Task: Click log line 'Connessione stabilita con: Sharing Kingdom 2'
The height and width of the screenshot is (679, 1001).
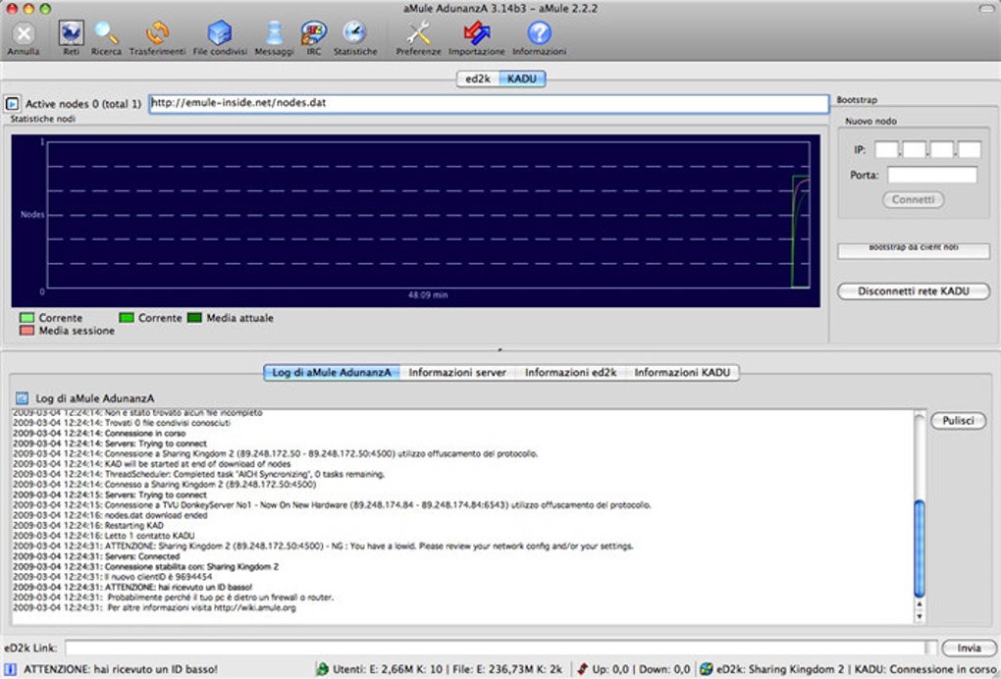Action: pyautogui.click(x=145, y=566)
